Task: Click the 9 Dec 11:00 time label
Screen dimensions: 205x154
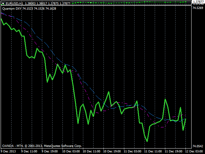Action: tap(29, 151)
